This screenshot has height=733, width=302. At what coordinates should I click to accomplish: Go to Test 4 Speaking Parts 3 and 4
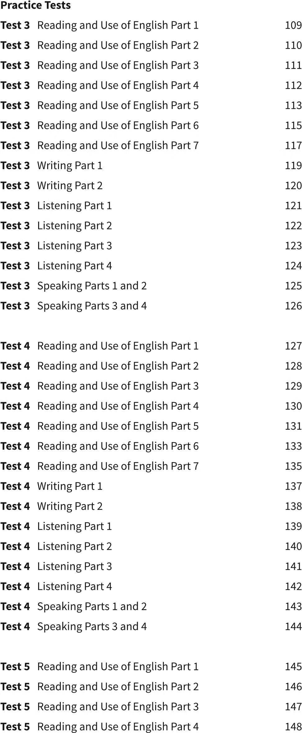click(x=92, y=626)
